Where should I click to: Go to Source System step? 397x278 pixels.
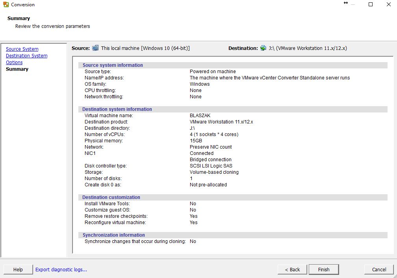[x=22, y=49]
